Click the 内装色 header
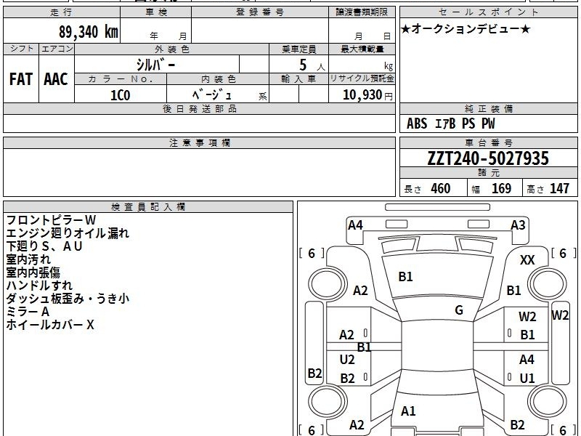This screenshot has height=436, width=581. coord(218,79)
